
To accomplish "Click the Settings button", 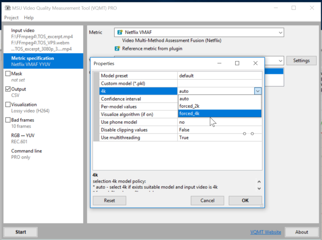I will pyautogui.click(x=301, y=61).
